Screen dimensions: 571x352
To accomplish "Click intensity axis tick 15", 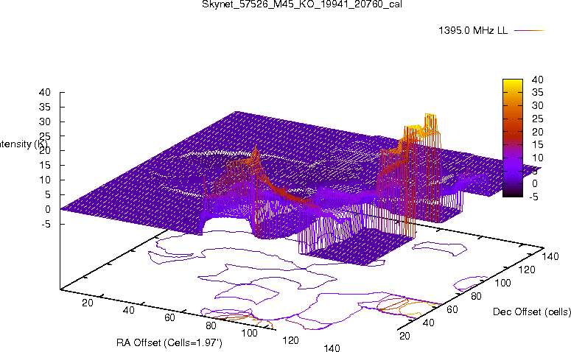I will [45, 165].
